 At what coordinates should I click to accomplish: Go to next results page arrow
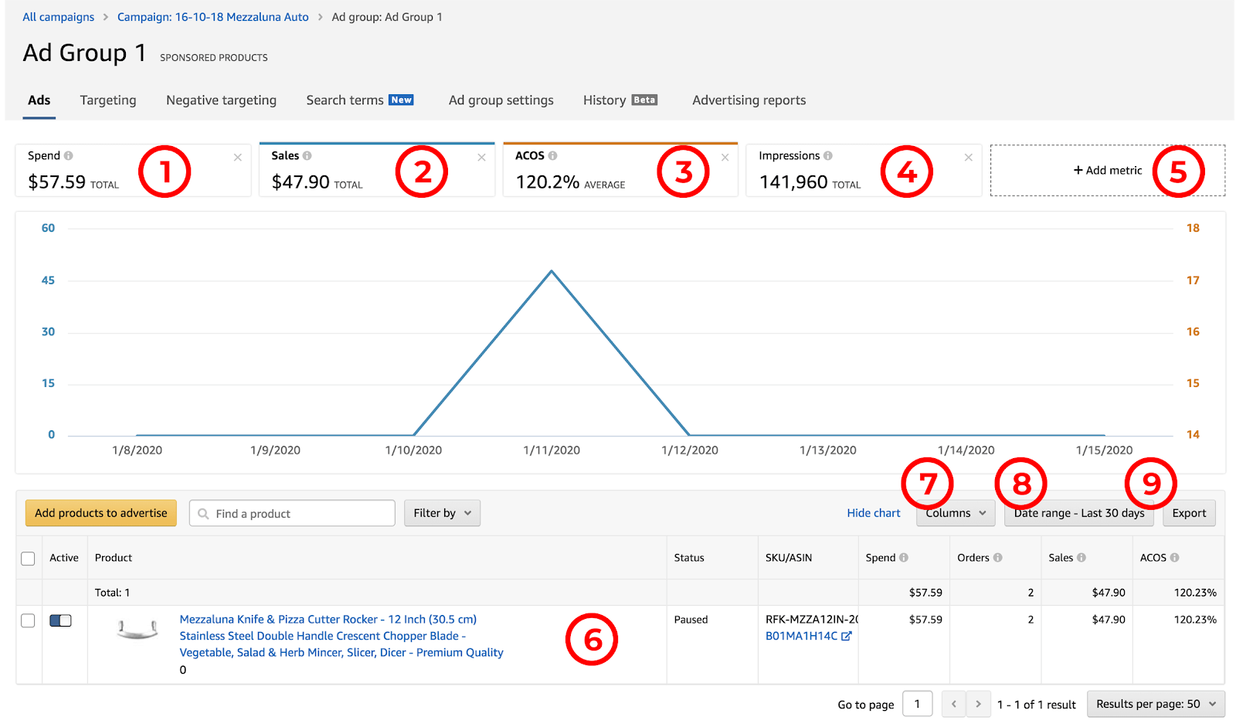pos(978,704)
